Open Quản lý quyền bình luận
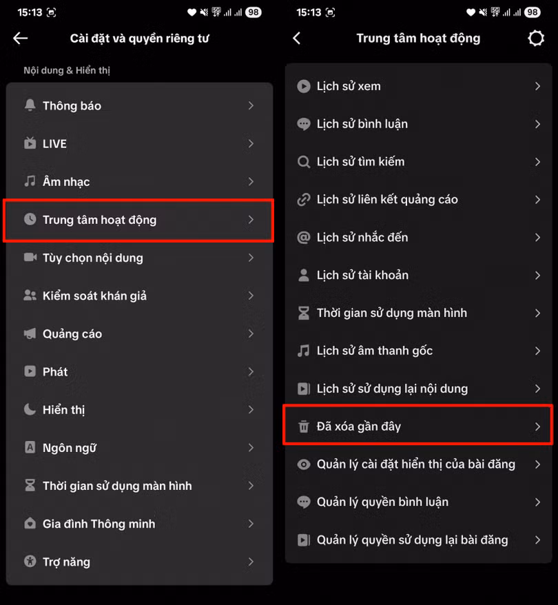 418,502
